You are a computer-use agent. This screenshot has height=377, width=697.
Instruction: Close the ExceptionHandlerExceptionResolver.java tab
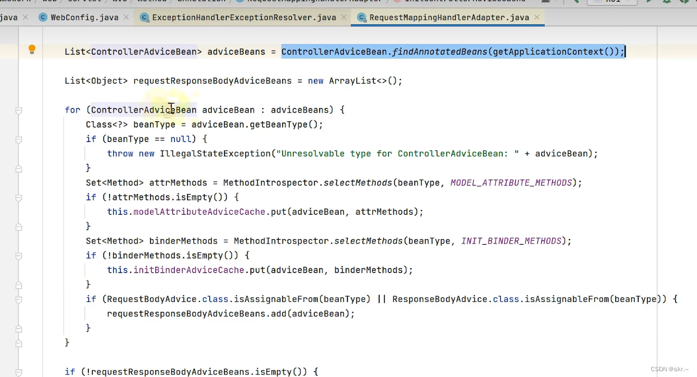click(x=344, y=17)
